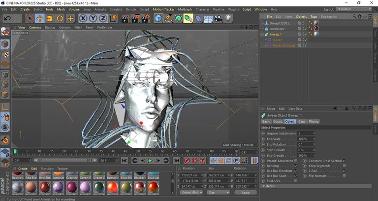
Task: Uncheck Constant Cross Section
Action: point(345,161)
